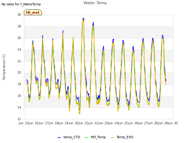Click the y-axis label 22
The width and height of the screenshot is (191, 143).
(x=19, y=61)
